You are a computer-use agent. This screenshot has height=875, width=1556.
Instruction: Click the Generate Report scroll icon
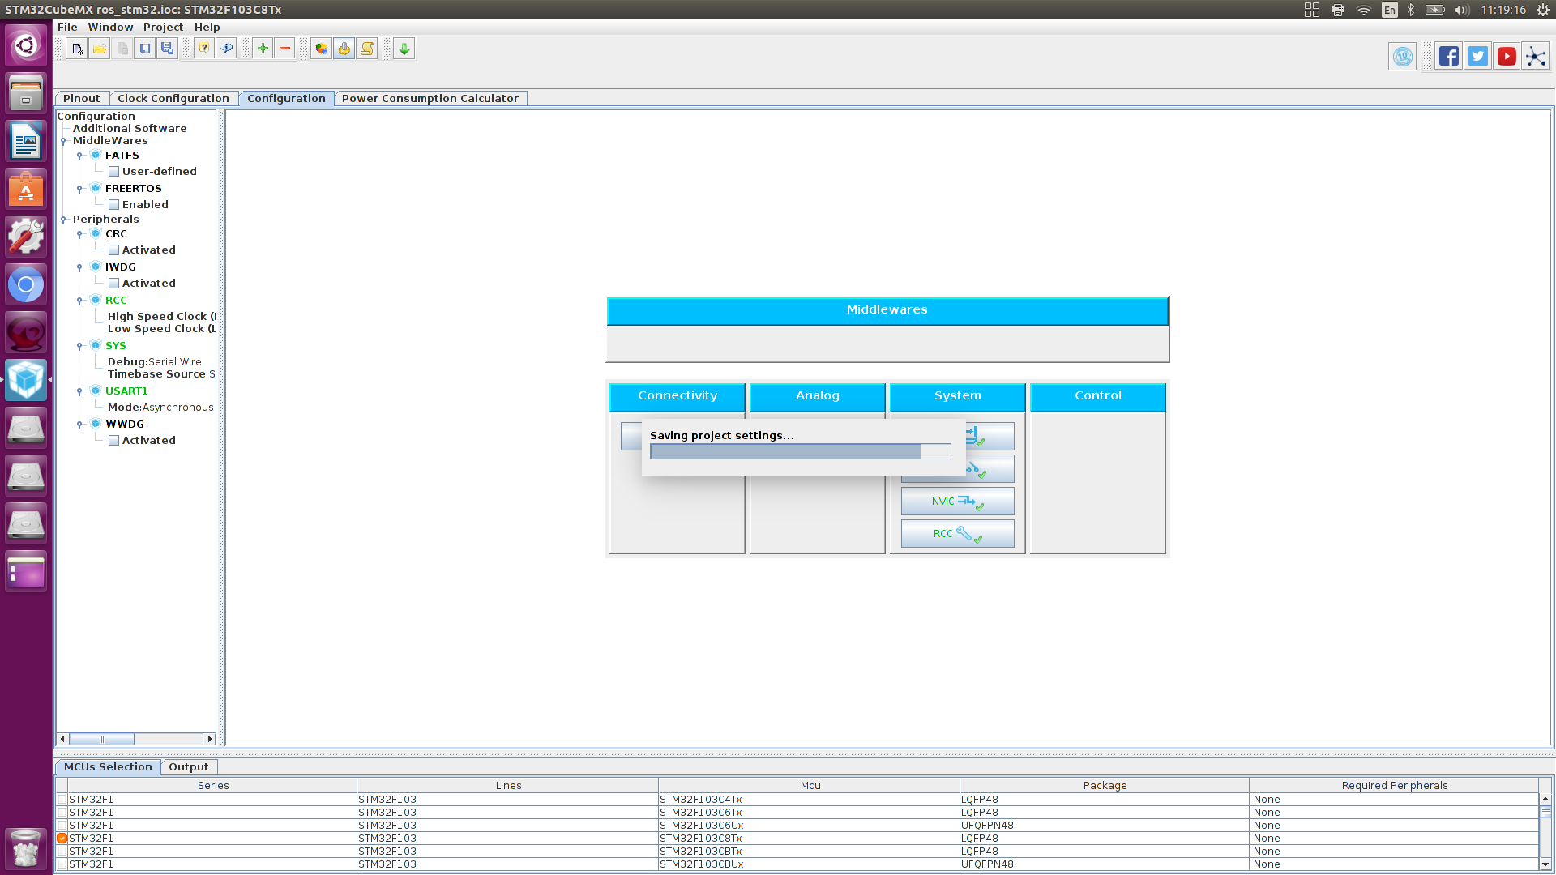click(367, 49)
